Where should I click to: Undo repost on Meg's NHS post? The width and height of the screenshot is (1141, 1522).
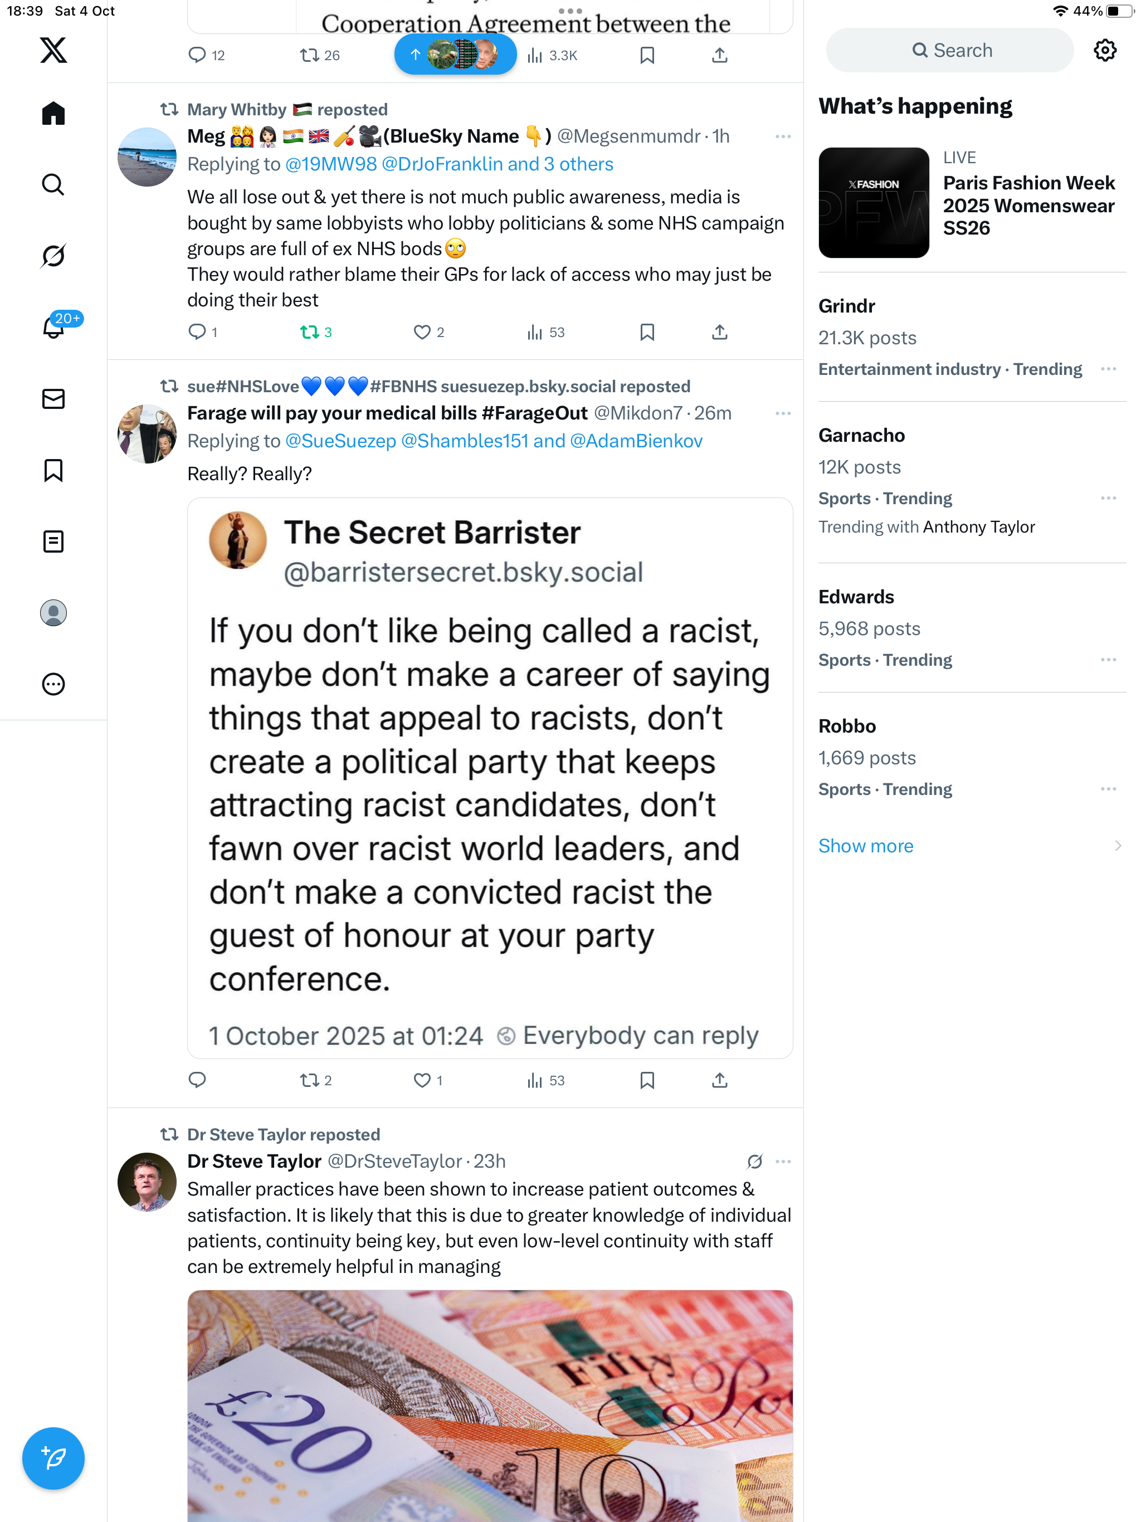point(310,333)
